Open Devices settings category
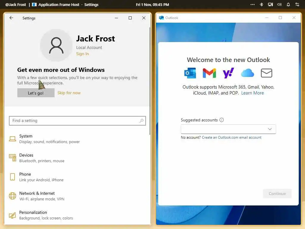Viewport: 305px width, 229px height. (x=77, y=158)
